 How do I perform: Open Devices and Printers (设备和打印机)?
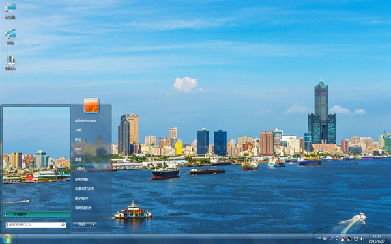pos(85,189)
